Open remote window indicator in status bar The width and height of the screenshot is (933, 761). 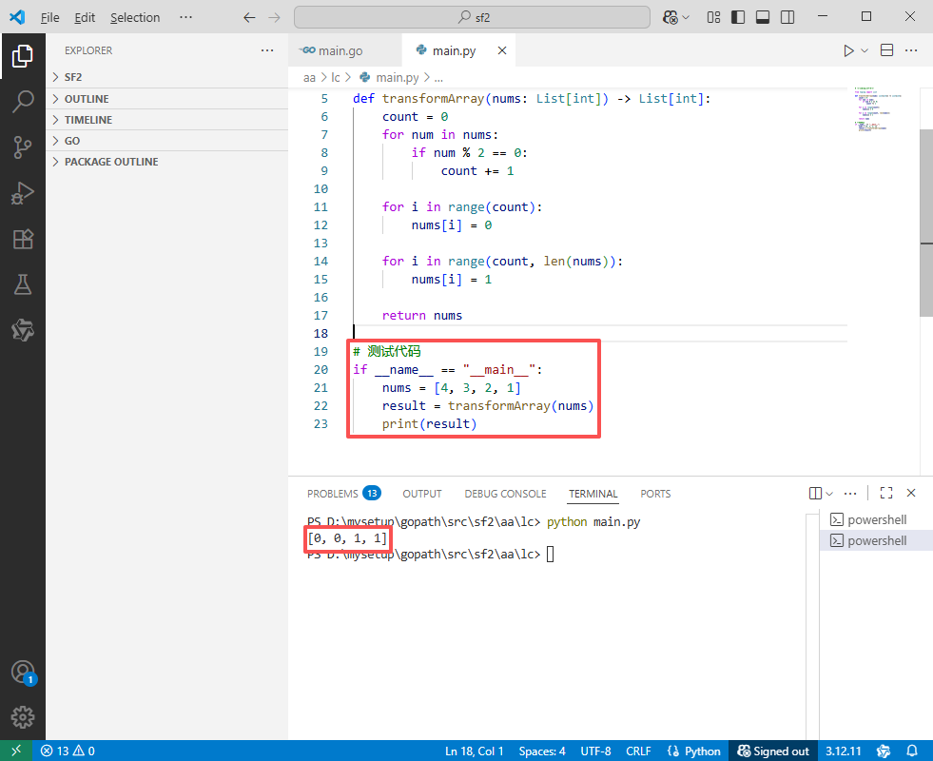[16, 751]
